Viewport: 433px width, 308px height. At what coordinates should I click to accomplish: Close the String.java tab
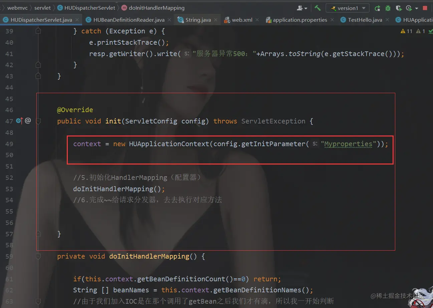coord(215,20)
